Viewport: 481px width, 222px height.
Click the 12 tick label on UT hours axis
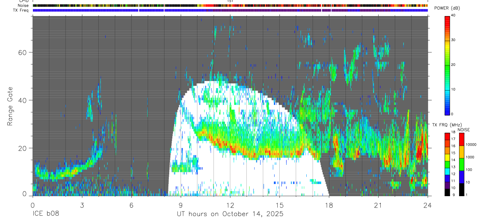click(x=230, y=205)
